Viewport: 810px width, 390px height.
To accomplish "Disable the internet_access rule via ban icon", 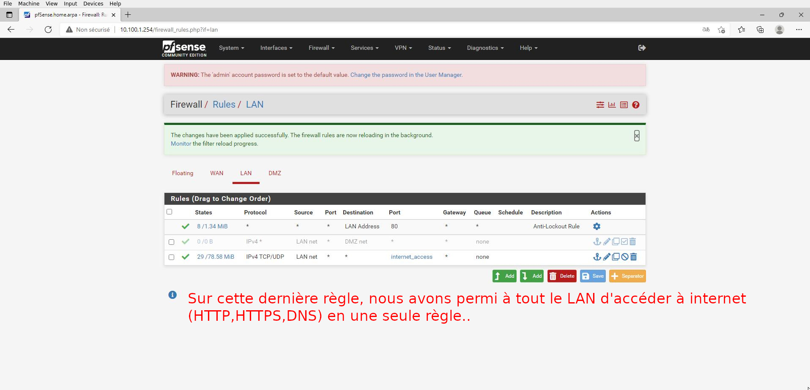I will (x=624, y=257).
